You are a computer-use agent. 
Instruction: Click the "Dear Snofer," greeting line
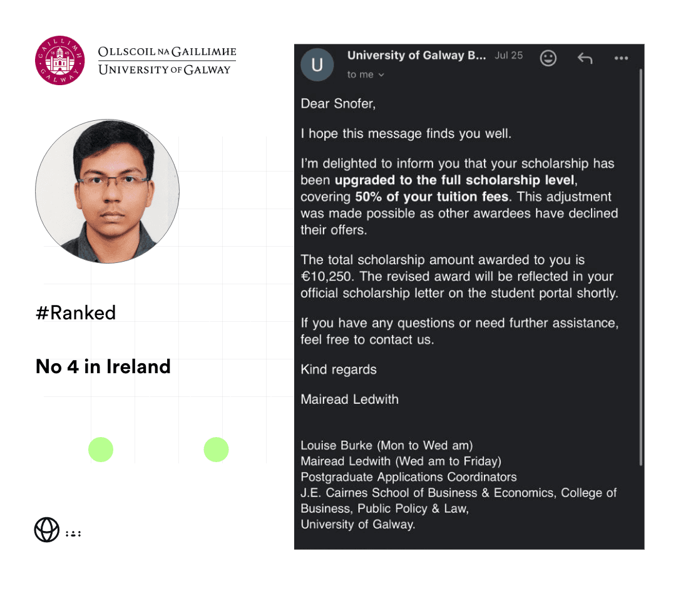338,104
